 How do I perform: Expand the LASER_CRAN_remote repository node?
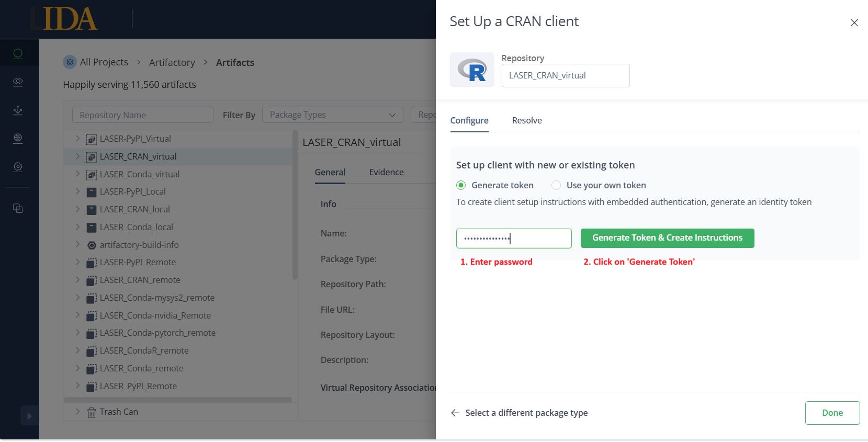pos(77,280)
